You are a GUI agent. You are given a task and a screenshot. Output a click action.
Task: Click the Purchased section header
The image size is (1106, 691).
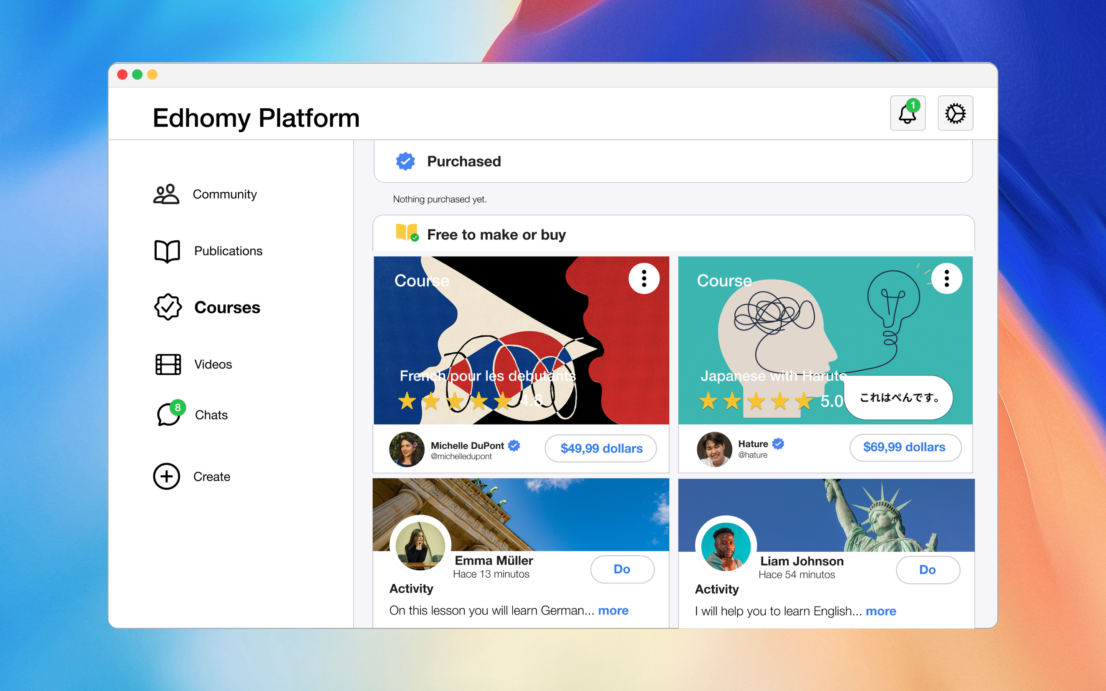pos(673,161)
